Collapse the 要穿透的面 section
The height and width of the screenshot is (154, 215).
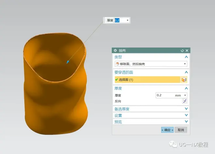pyautogui.click(x=186, y=72)
